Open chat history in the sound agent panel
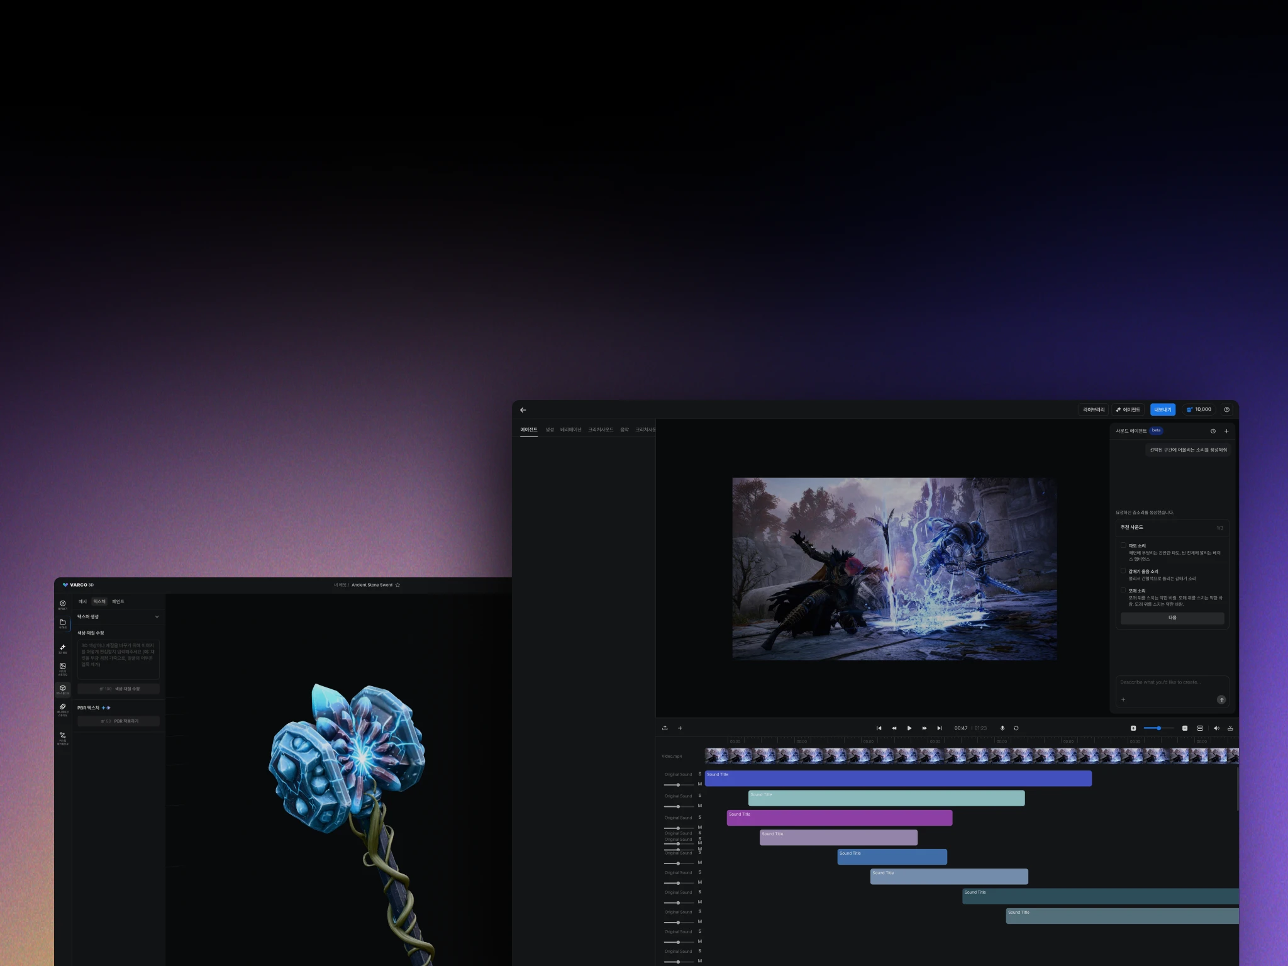The image size is (1288, 966). coord(1213,431)
